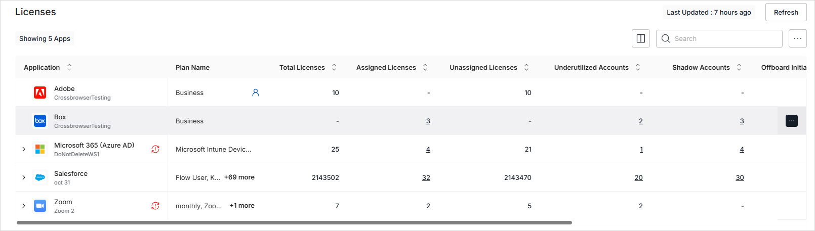Click the Plan Name column header
Screen dimensions: 815x231
point(192,67)
